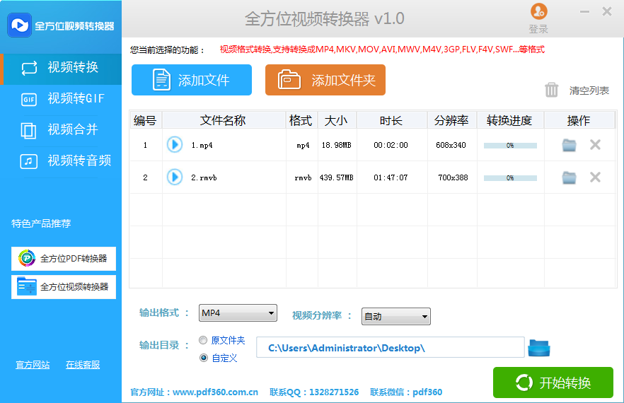624x403 pixels.
Task: Open the 视频分辨率 自动 dropdown
Action: 395,317
